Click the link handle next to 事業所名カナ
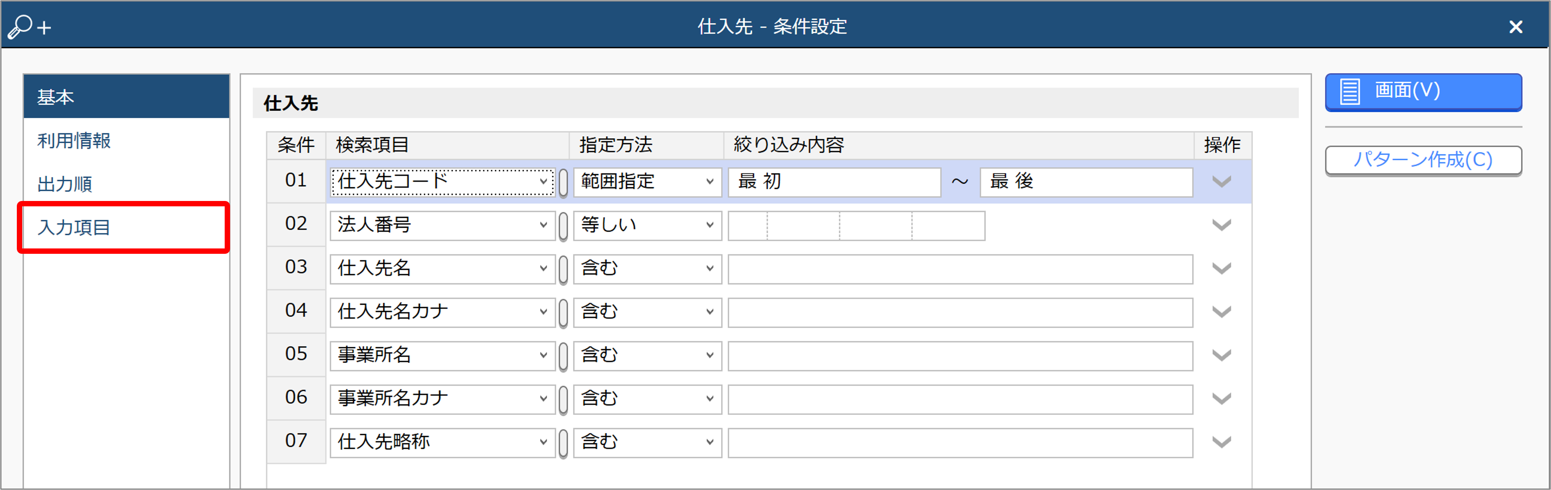The height and width of the screenshot is (490, 1551). (x=563, y=400)
